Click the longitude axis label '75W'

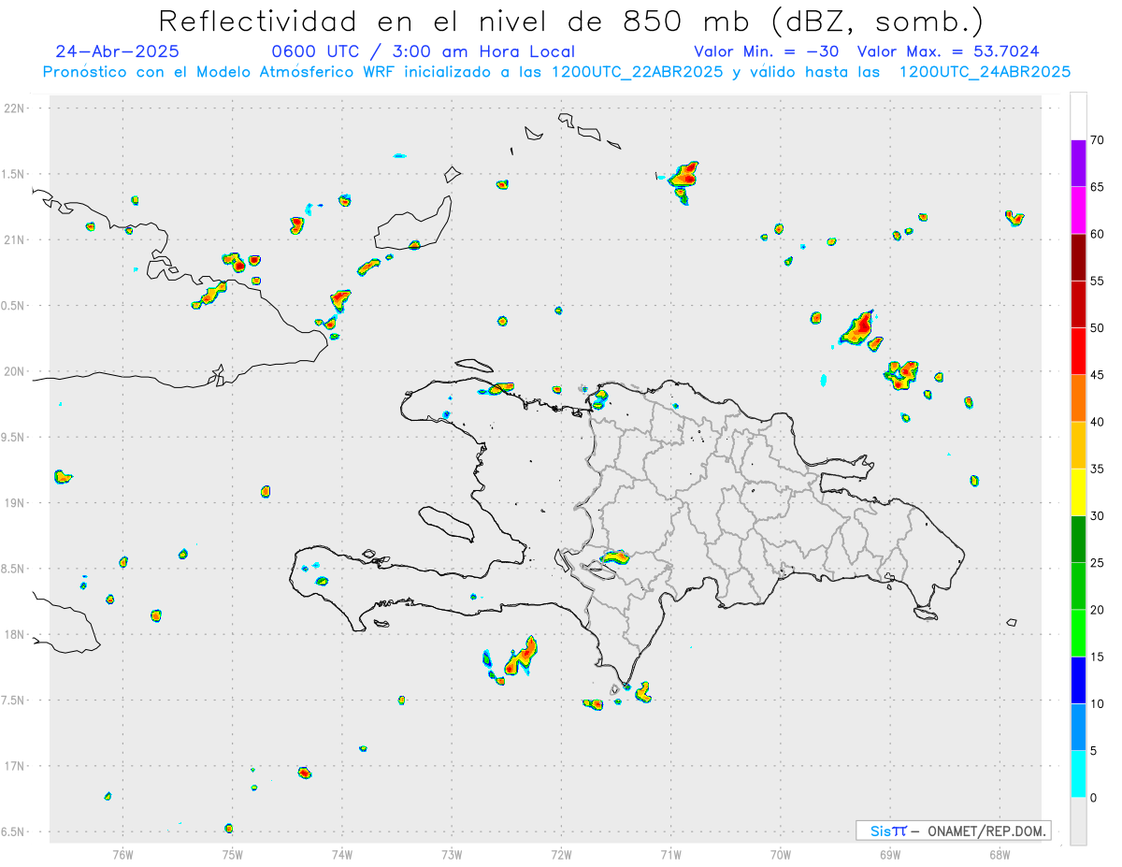point(232,855)
